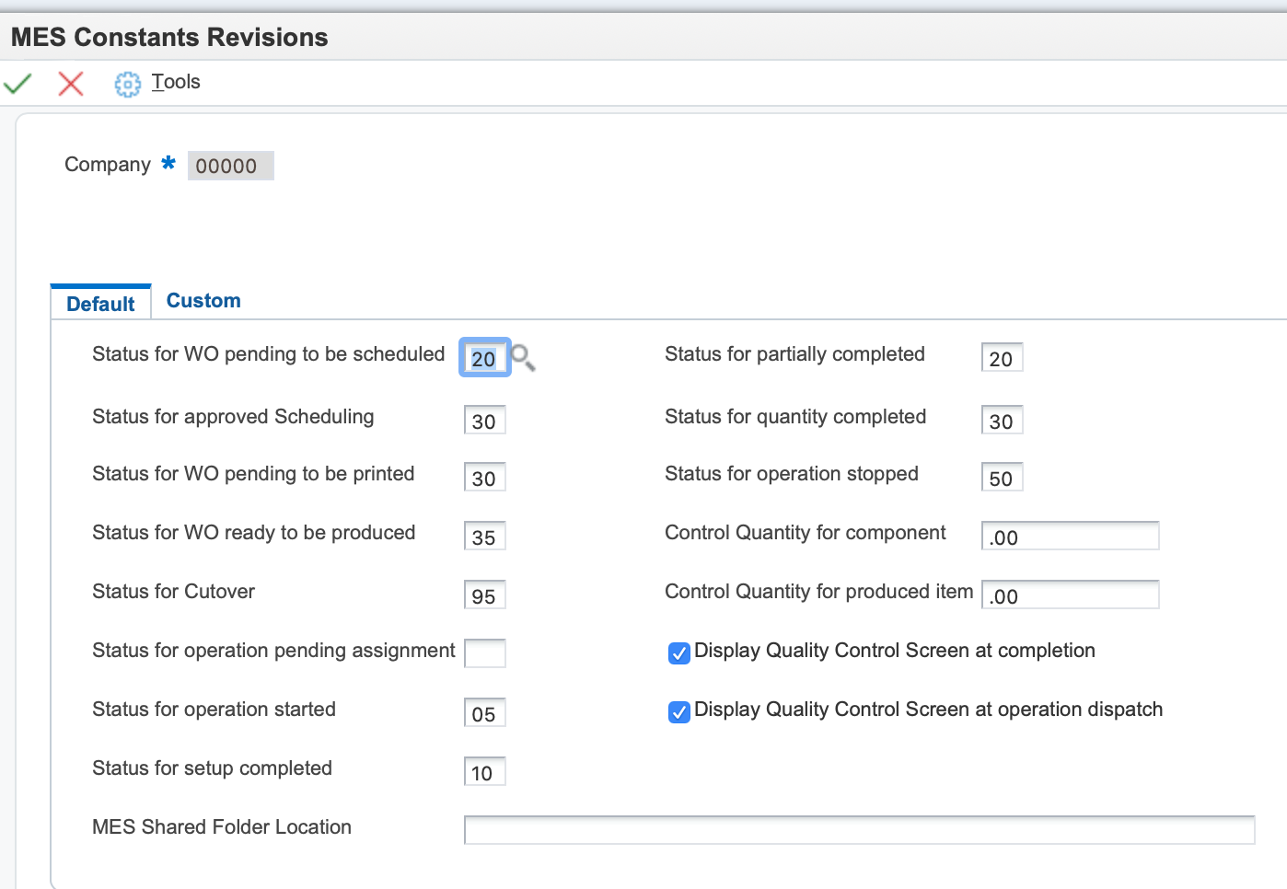Focus the Status for WO pending to be scheduled field

pos(485,358)
